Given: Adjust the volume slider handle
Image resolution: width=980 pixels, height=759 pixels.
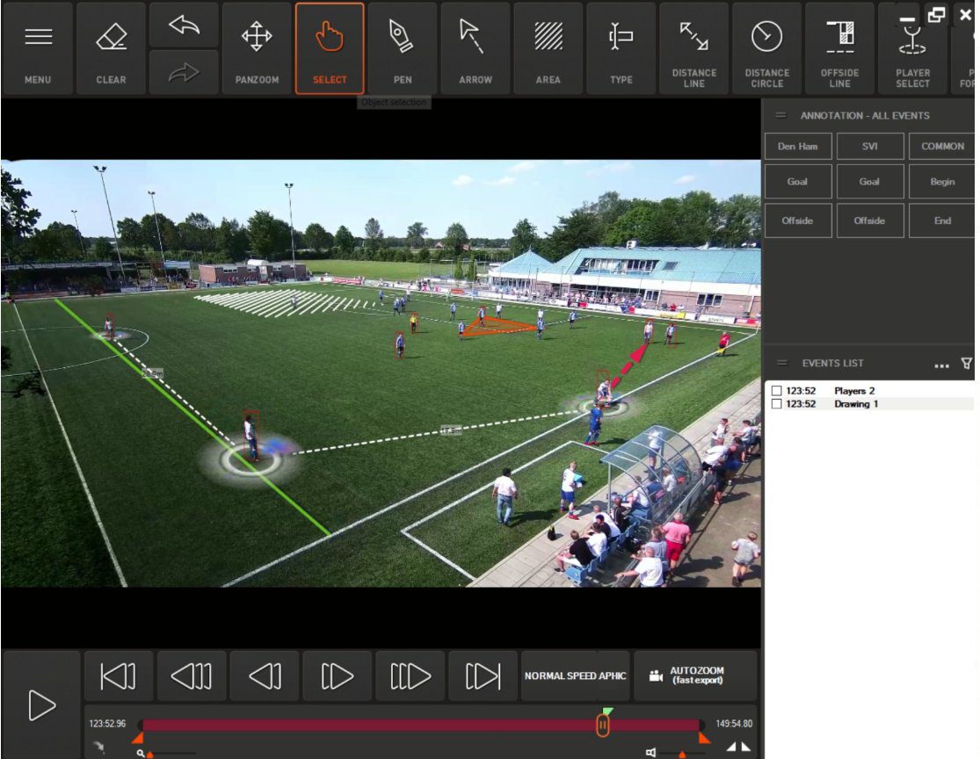Looking at the screenshot, I should [x=682, y=755].
